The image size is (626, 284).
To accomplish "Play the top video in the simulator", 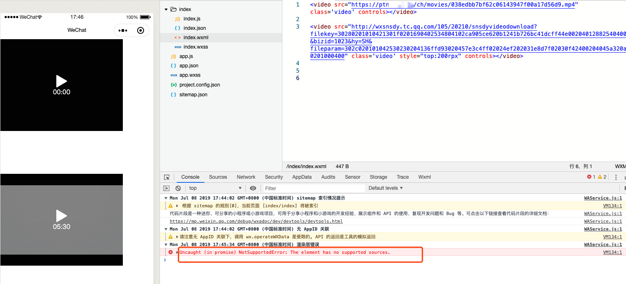I will point(61,81).
